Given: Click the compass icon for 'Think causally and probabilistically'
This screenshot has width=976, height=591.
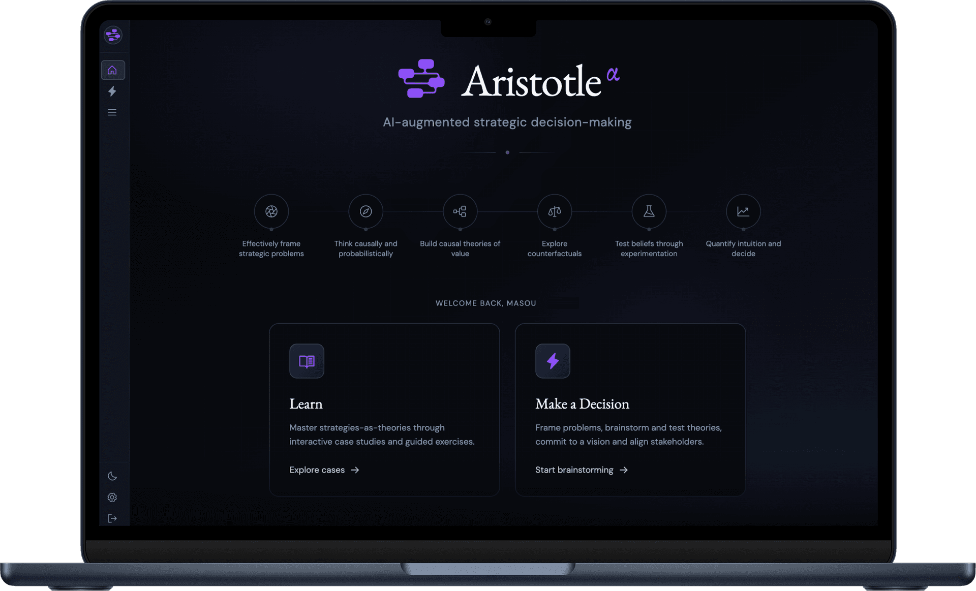Looking at the screenshot, I should [x=365, y=211].
